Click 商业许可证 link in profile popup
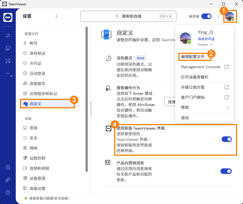 click(206, 39)
